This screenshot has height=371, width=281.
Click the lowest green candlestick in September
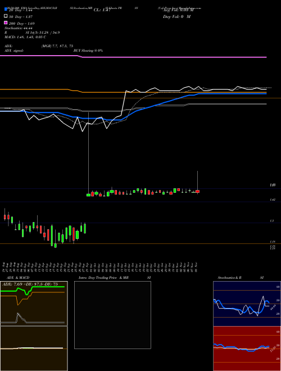tap(55, 246)
